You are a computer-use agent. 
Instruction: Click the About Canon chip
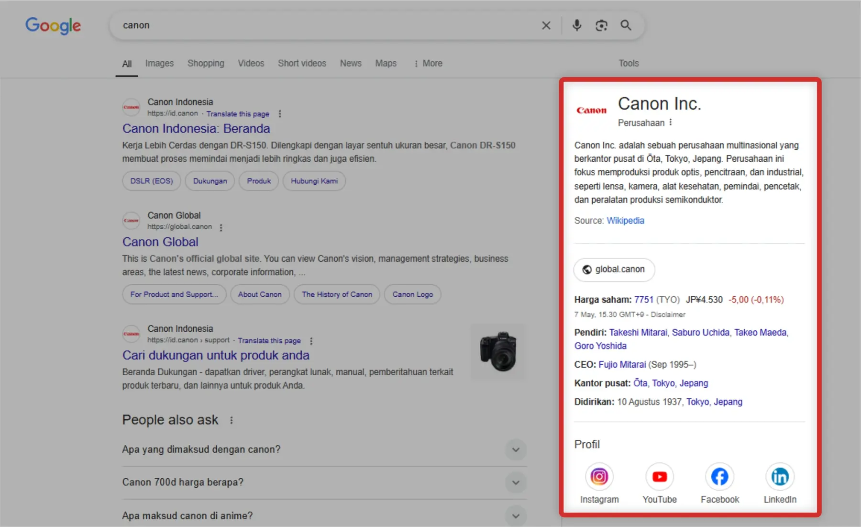pos(260,294)
